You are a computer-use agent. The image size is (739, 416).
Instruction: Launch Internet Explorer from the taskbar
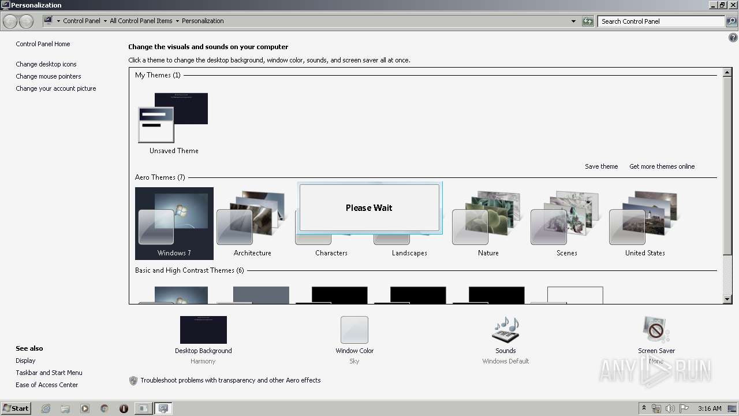pyautogui.click(x=46, y=408)
